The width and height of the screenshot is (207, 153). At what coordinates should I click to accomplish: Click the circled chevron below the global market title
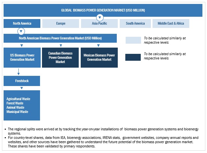tap(99, 17)
